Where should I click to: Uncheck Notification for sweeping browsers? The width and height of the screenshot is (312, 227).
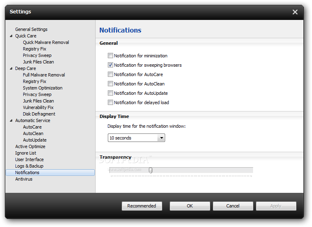(x=110, y=65)
